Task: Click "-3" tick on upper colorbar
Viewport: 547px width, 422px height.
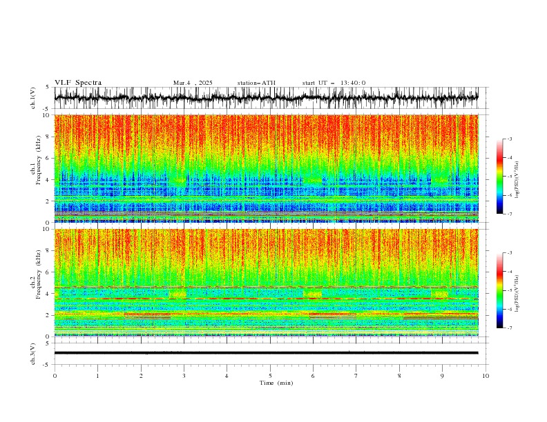Action: pyautogui.click(x=510, y=139)
